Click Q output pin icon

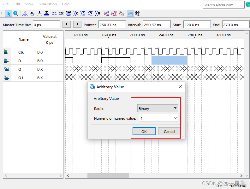click(6, 69)
